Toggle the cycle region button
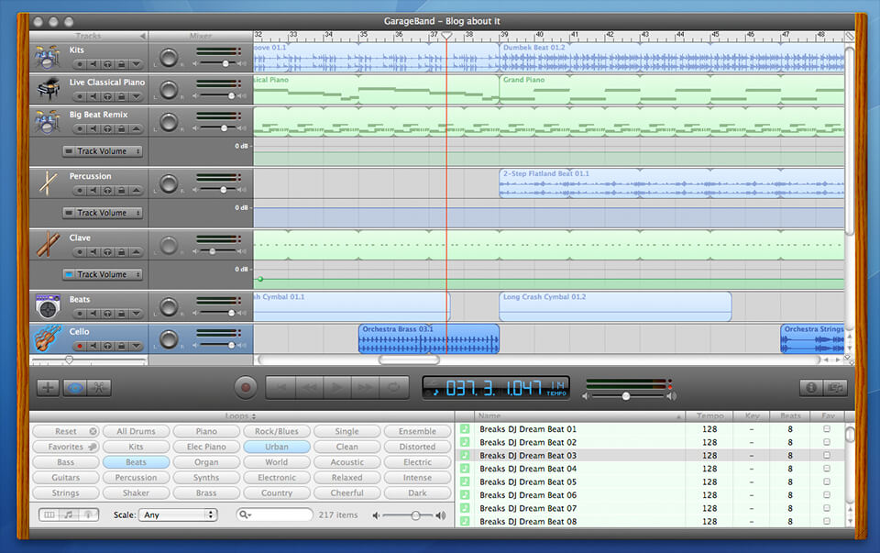880x553 pixels. coord(393,387)
